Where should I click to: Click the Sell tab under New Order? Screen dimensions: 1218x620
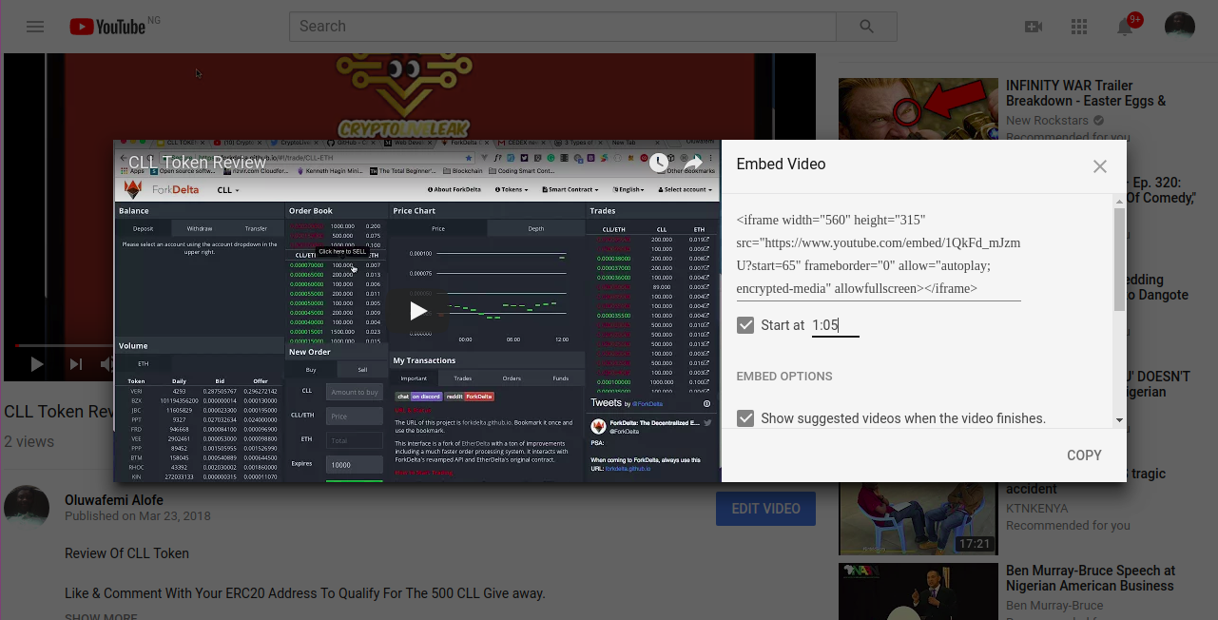tap(362, 369)
